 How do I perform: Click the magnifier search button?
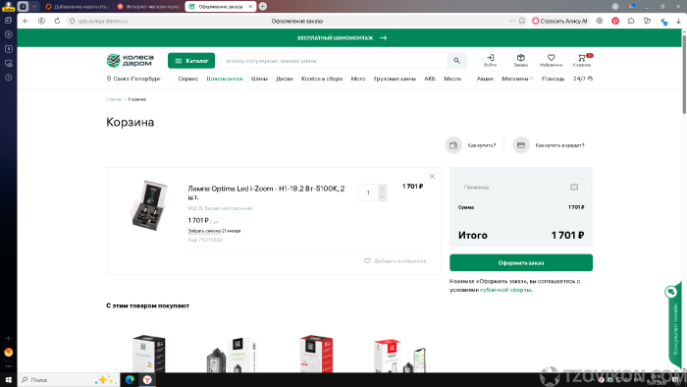456,61
